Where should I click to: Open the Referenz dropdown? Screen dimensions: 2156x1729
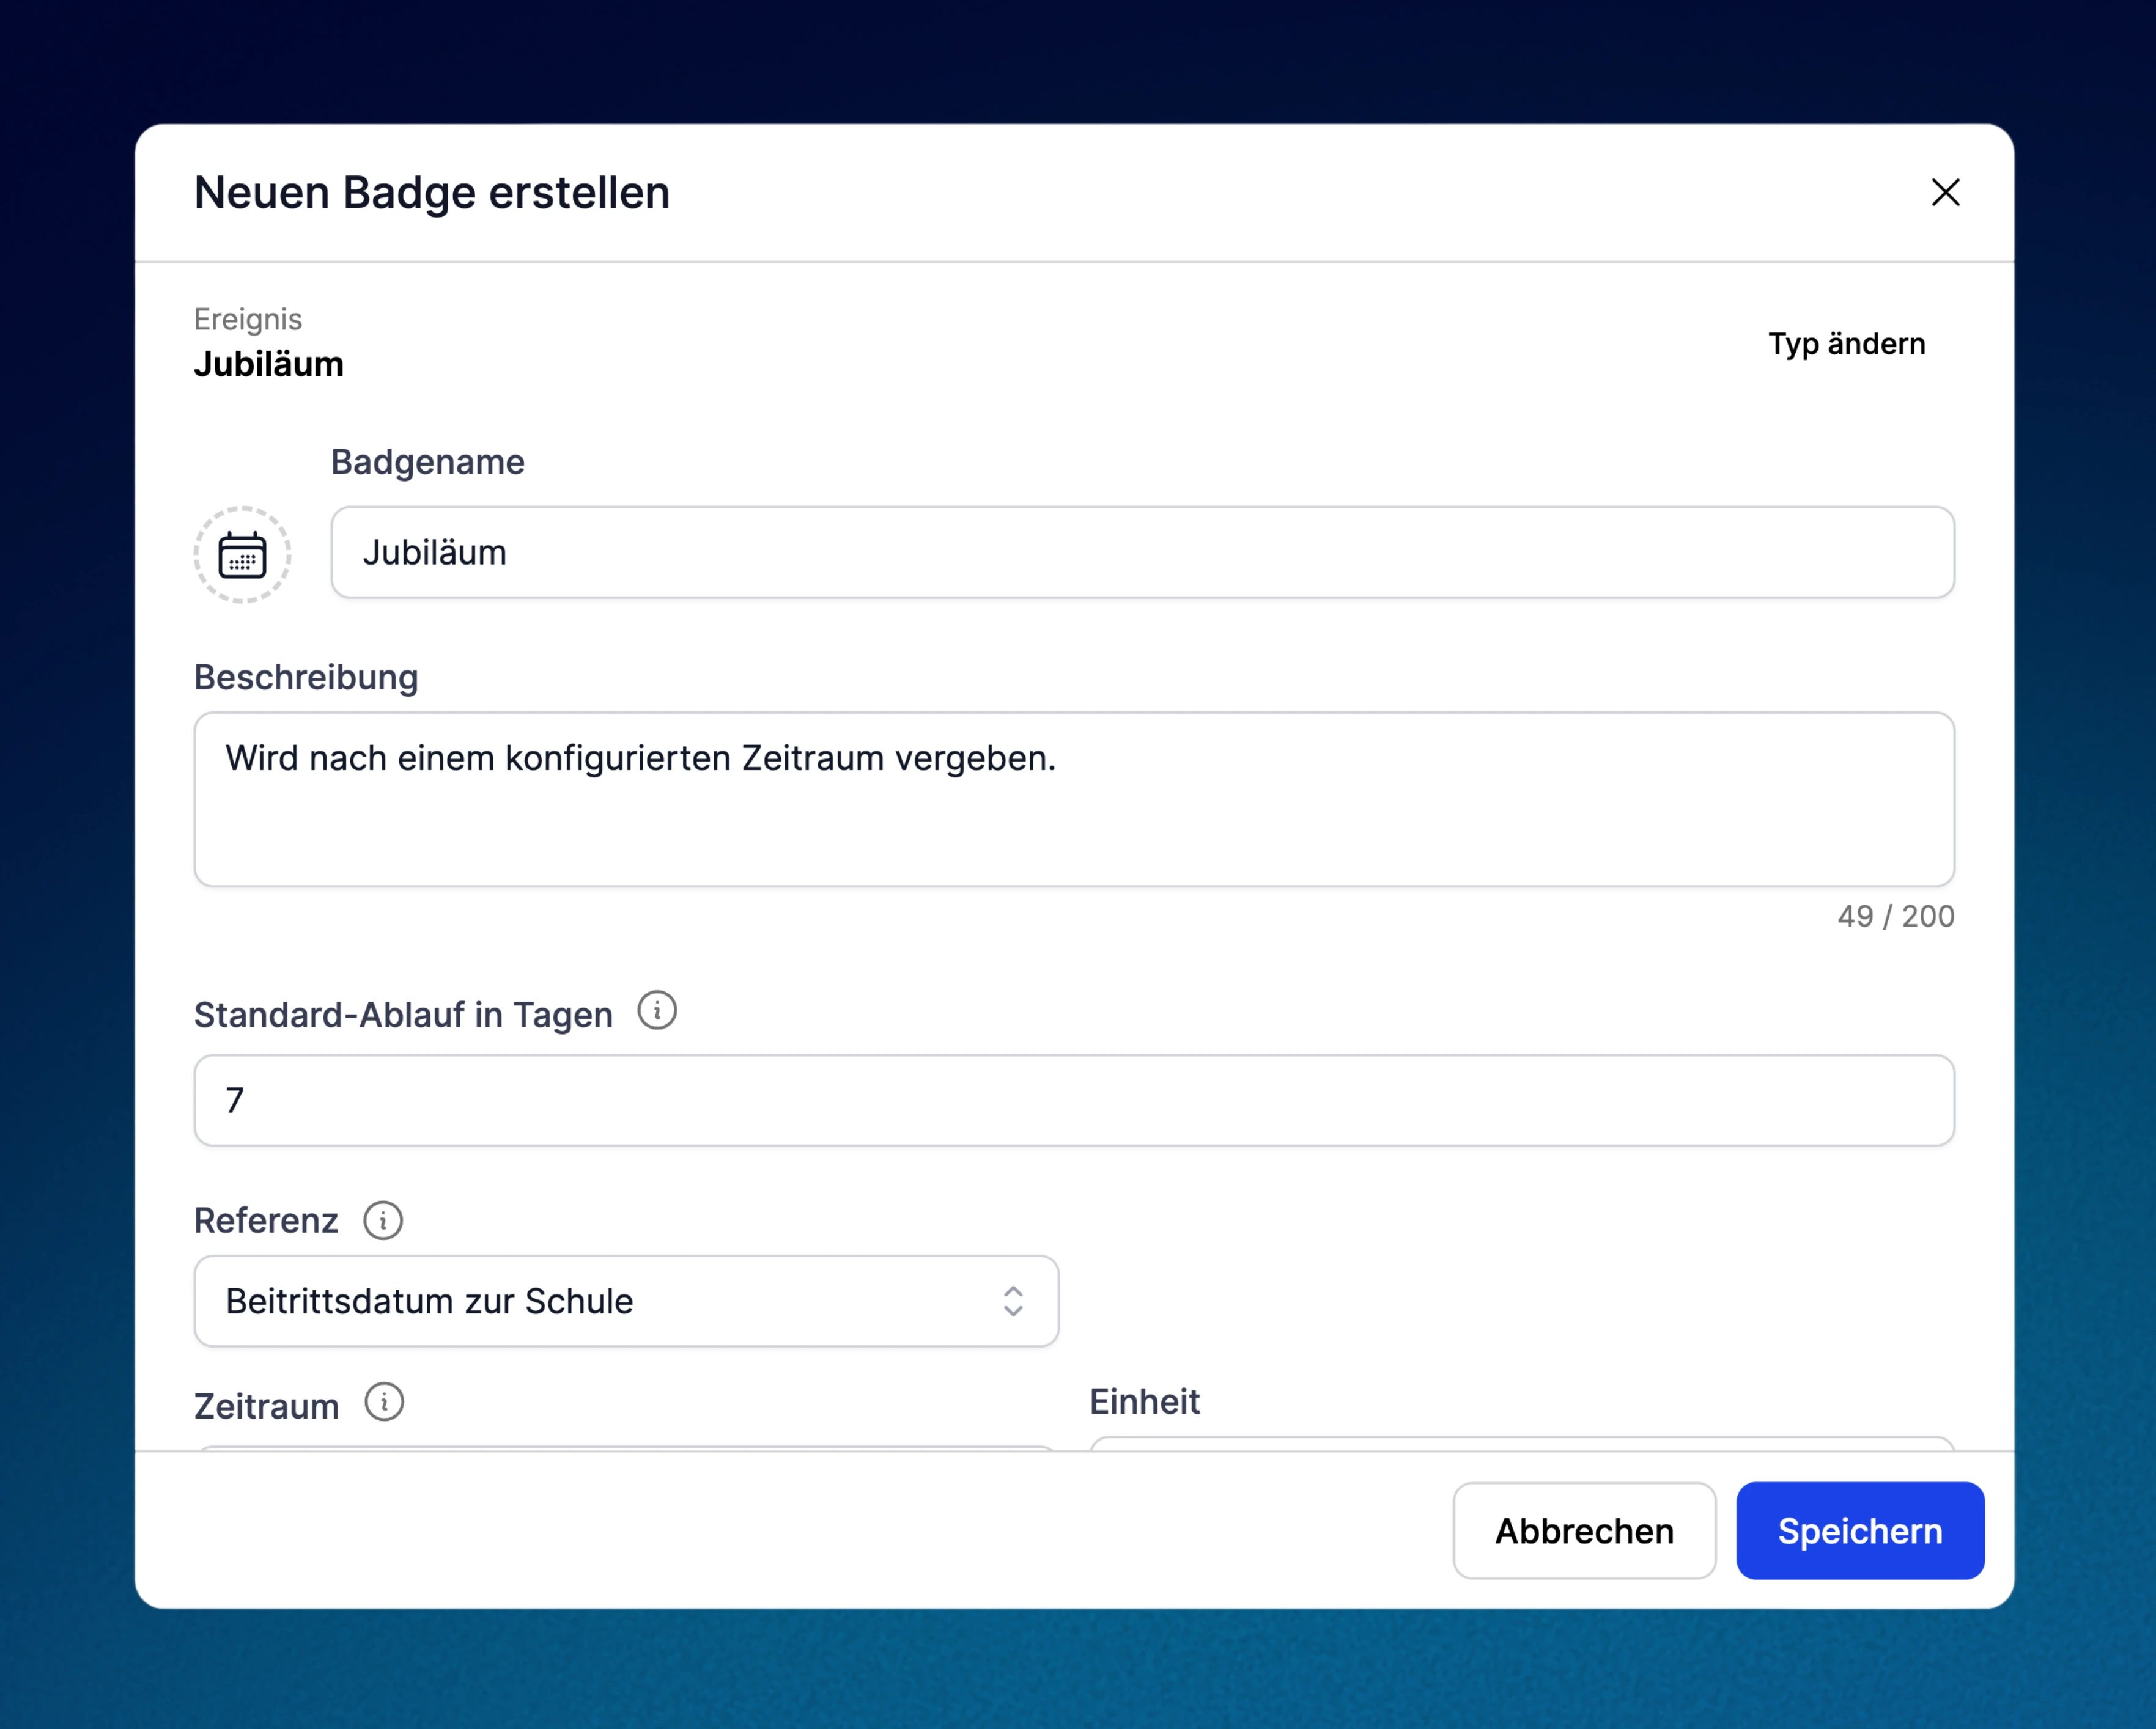click(x=626, y=1301)
